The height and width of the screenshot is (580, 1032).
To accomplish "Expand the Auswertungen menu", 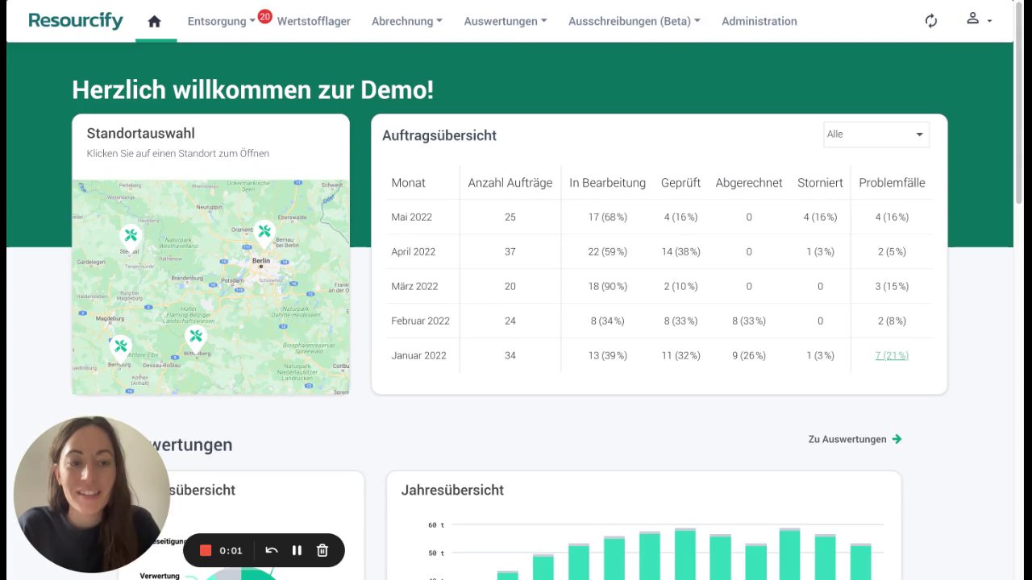I will [x=505, y=21].
